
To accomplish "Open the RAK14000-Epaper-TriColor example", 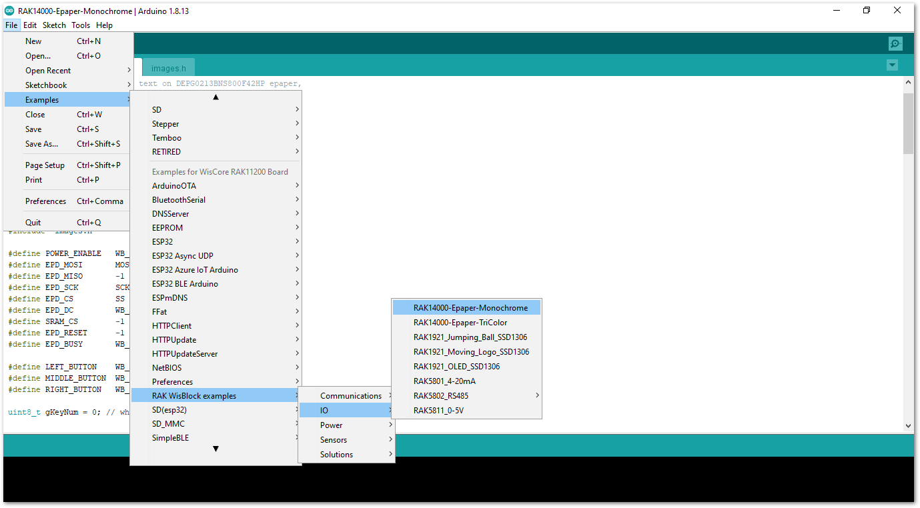I will 466,323.
